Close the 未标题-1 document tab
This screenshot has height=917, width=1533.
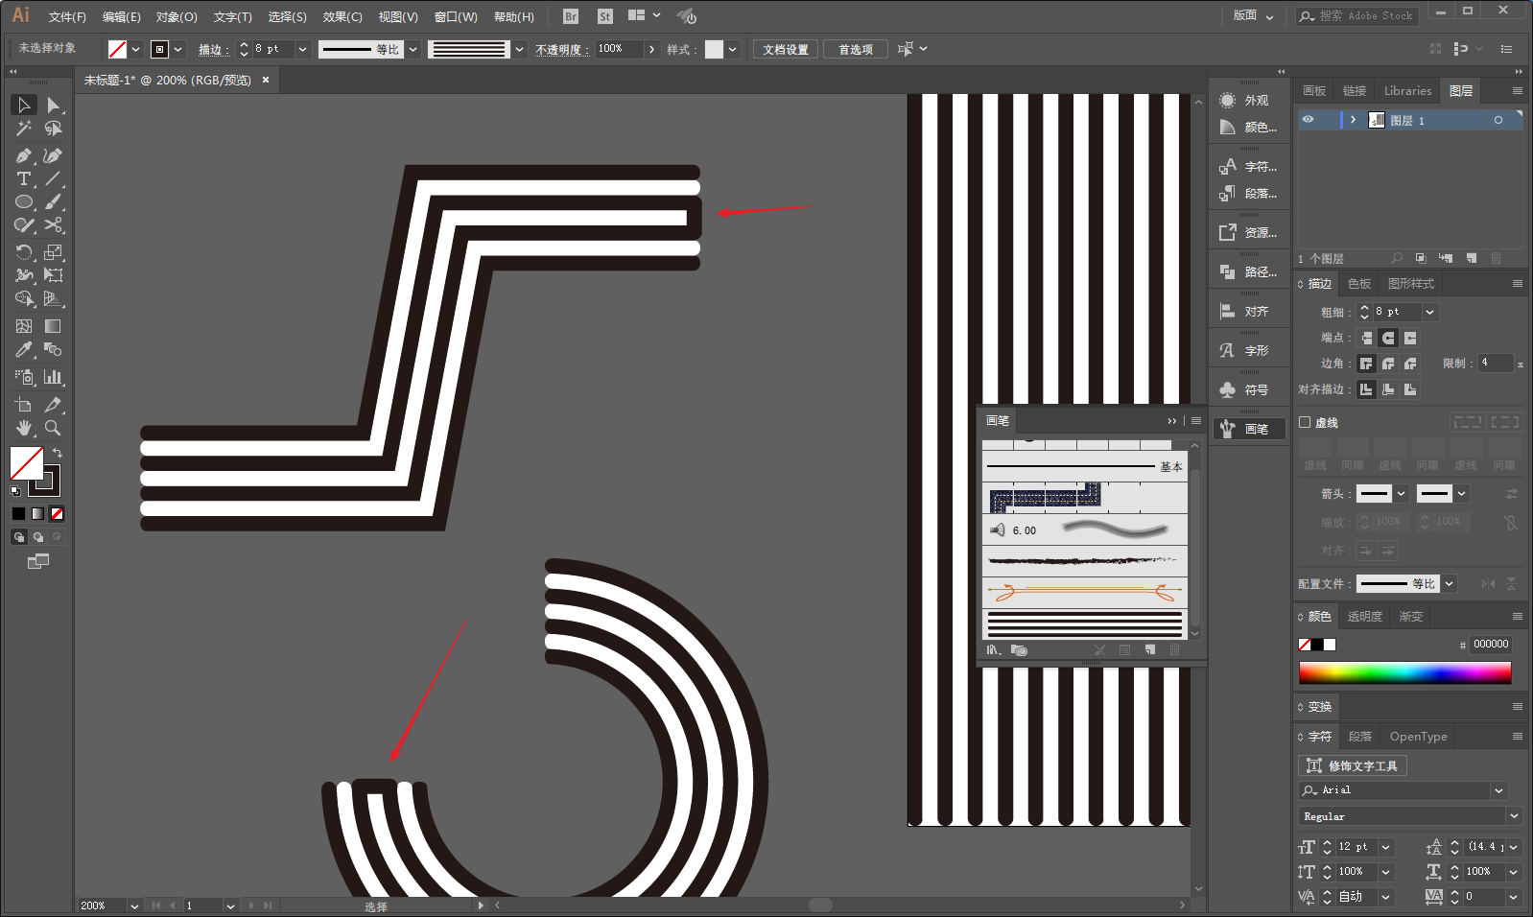[266, 80]
